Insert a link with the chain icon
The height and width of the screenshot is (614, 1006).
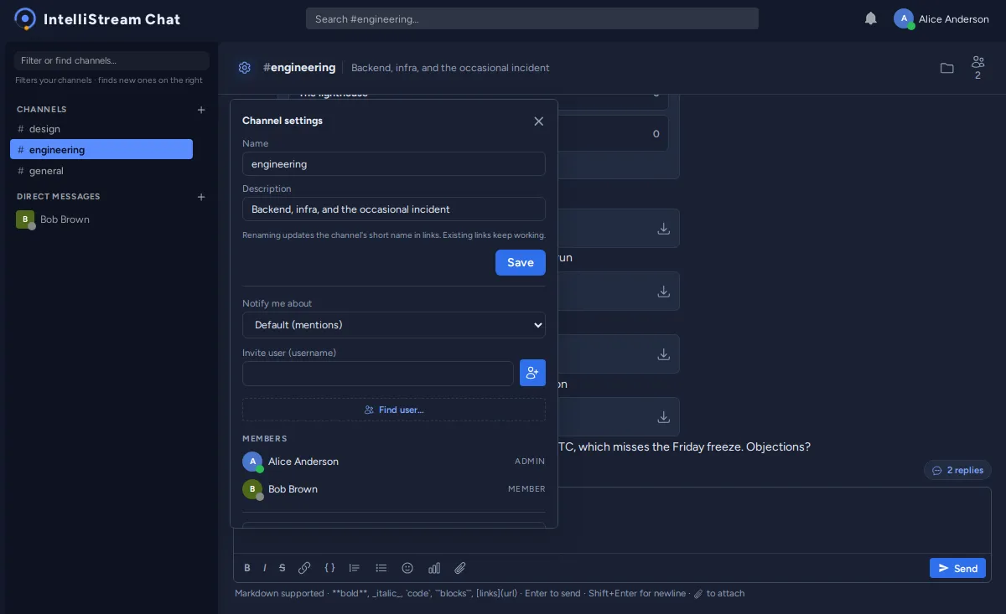(x=304, y=568)
